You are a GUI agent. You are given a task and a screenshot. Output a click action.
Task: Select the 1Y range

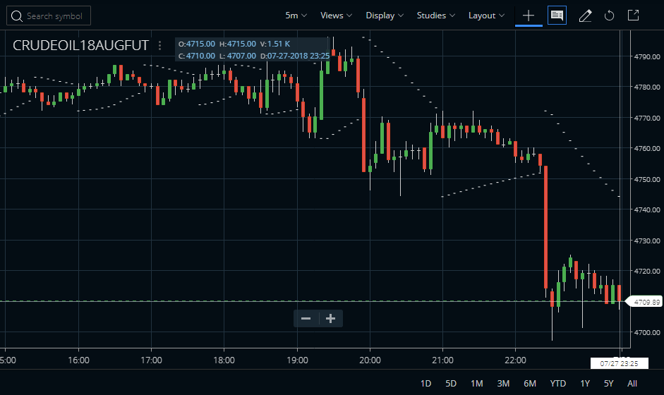(x=585, y=384)
